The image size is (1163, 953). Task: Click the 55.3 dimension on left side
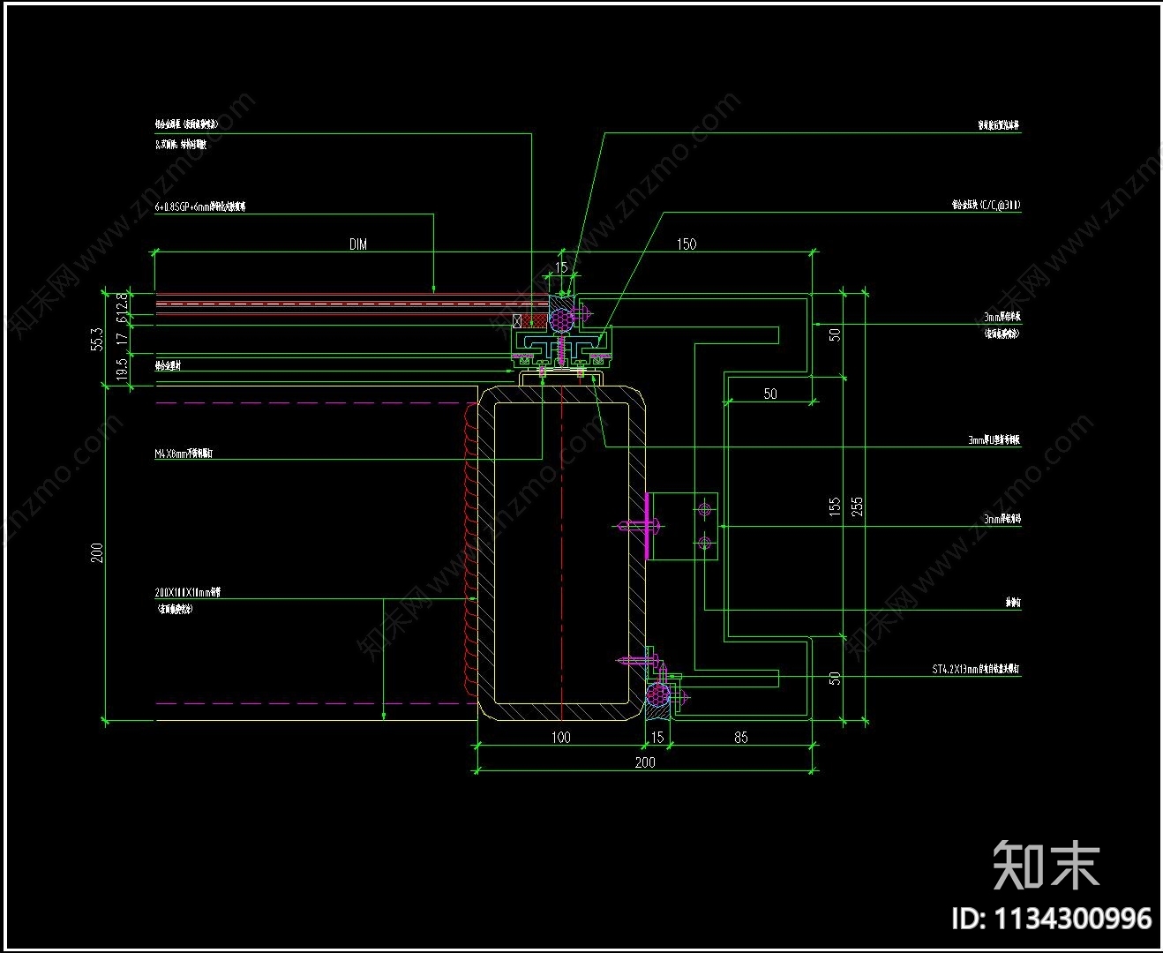pos(98,339)
